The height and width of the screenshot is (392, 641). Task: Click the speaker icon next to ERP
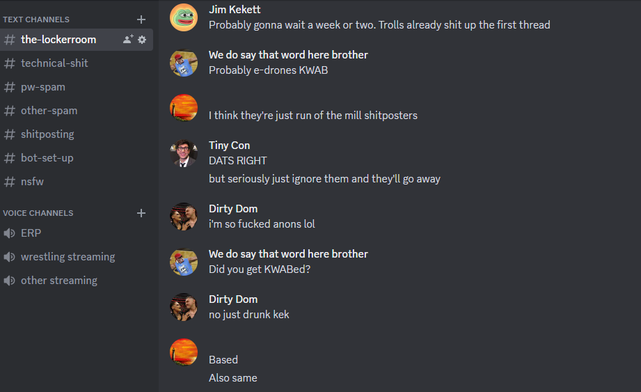click(10, 233)
